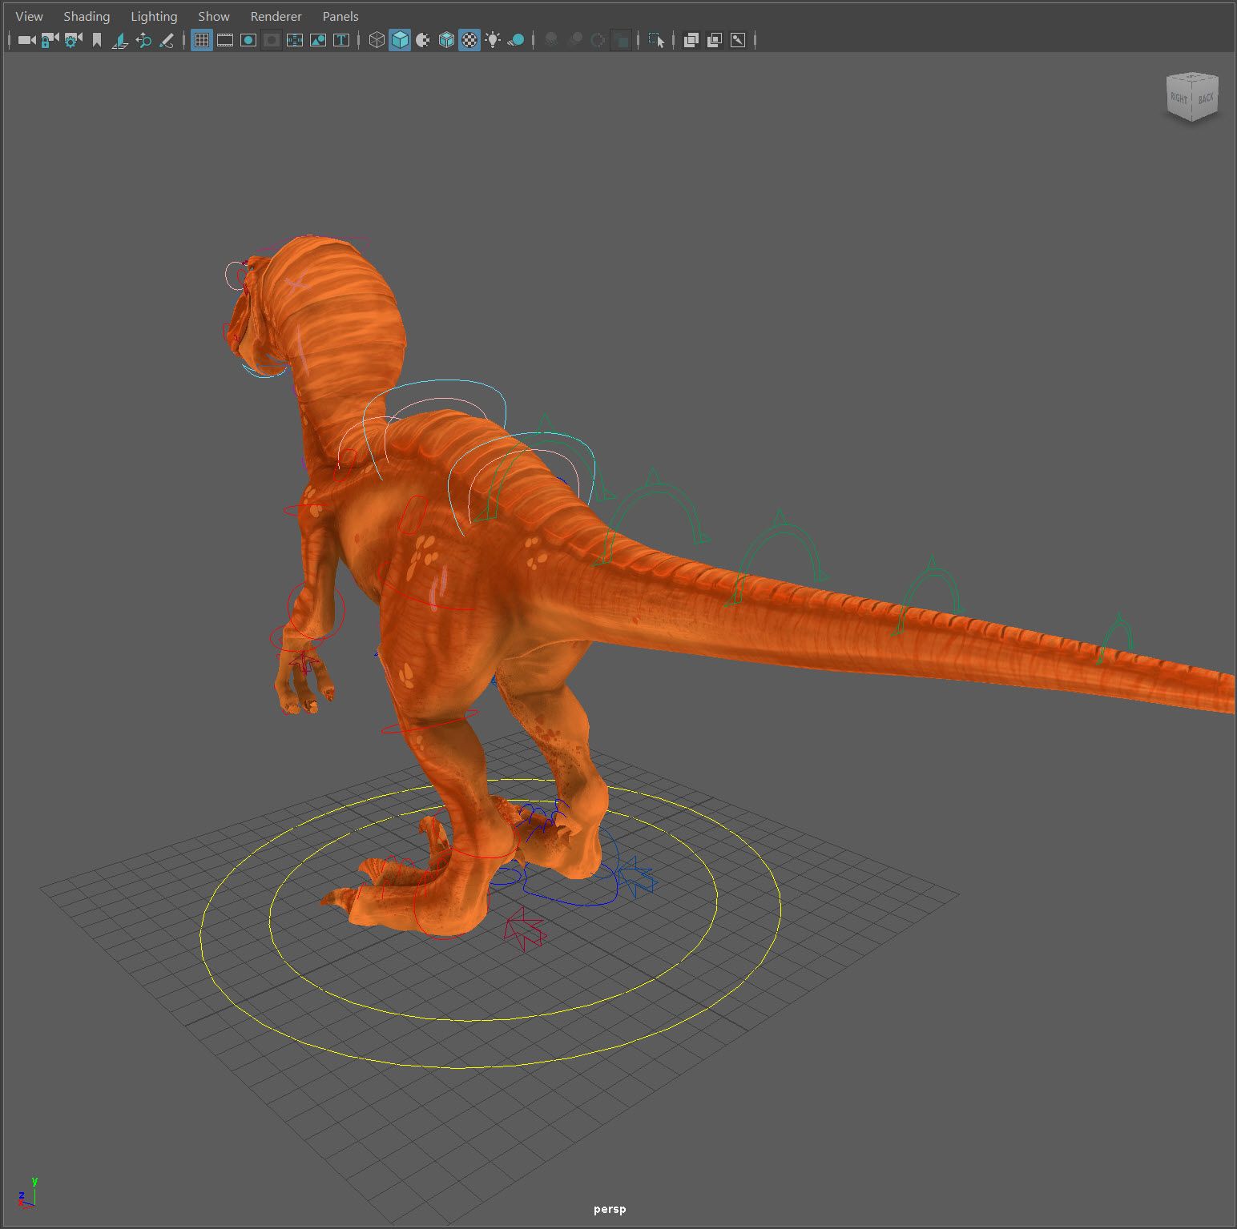Click the X-Ray Joints icon
Image resolution: width=1237 pixels, height=1229 pixels.
[738, 40]
